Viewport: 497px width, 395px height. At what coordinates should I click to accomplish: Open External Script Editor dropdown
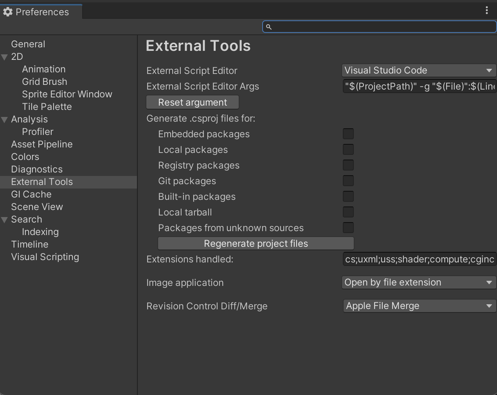click(x=418, y=70)
